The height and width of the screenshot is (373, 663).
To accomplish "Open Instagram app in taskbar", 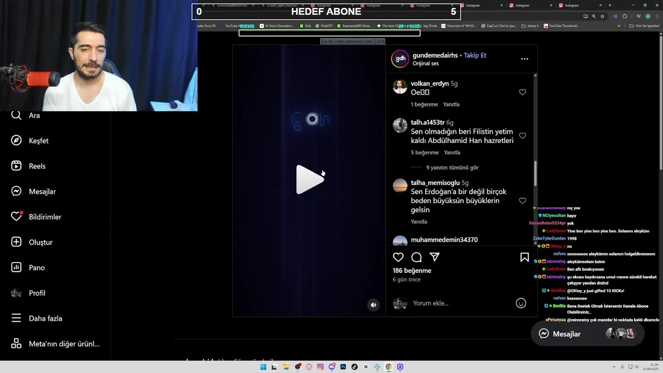I will click(x=321, y=367).
